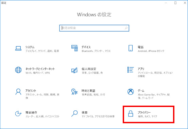
Task: Select the 簡単操作 category title
Action: pos(31,112)
